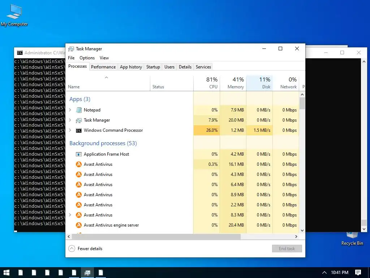Open the Action Center notifications icon
The image size is (370, 278).
pyautogui.click(x=358, y=273)
